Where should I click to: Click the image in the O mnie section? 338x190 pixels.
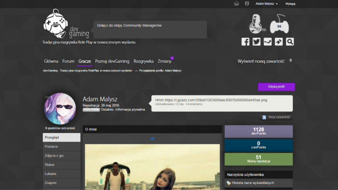click(153, 167)
